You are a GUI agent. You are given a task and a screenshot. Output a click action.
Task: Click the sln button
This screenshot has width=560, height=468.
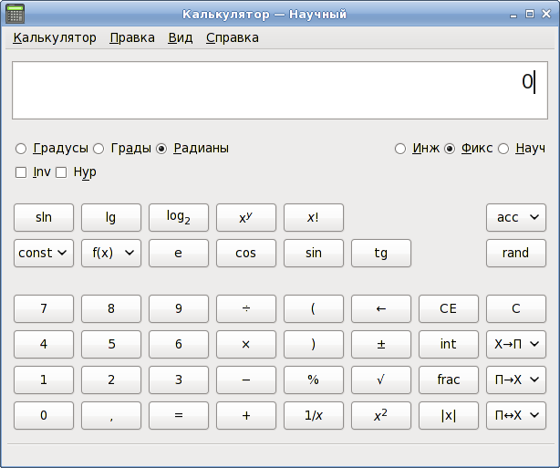pos(44,217)
